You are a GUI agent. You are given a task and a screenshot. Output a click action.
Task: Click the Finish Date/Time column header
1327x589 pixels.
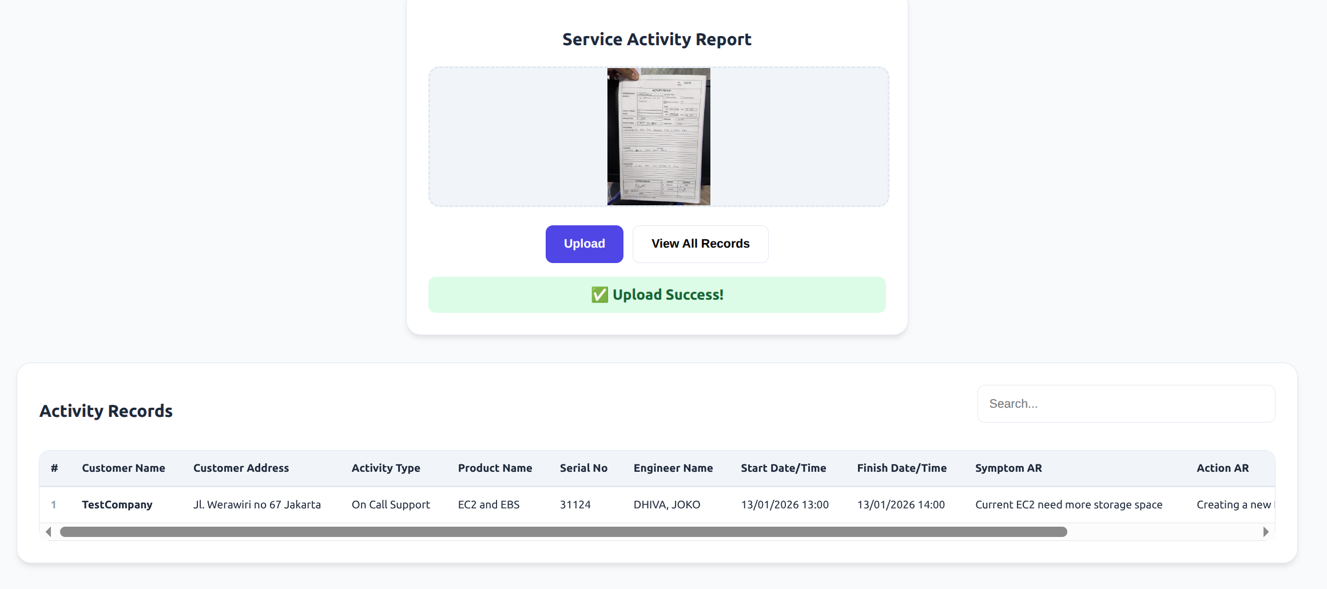(x=901, y=468)
